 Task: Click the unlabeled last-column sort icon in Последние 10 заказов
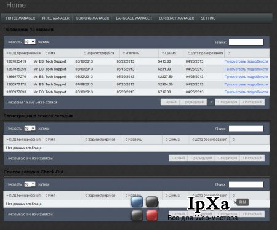(228, 53)
